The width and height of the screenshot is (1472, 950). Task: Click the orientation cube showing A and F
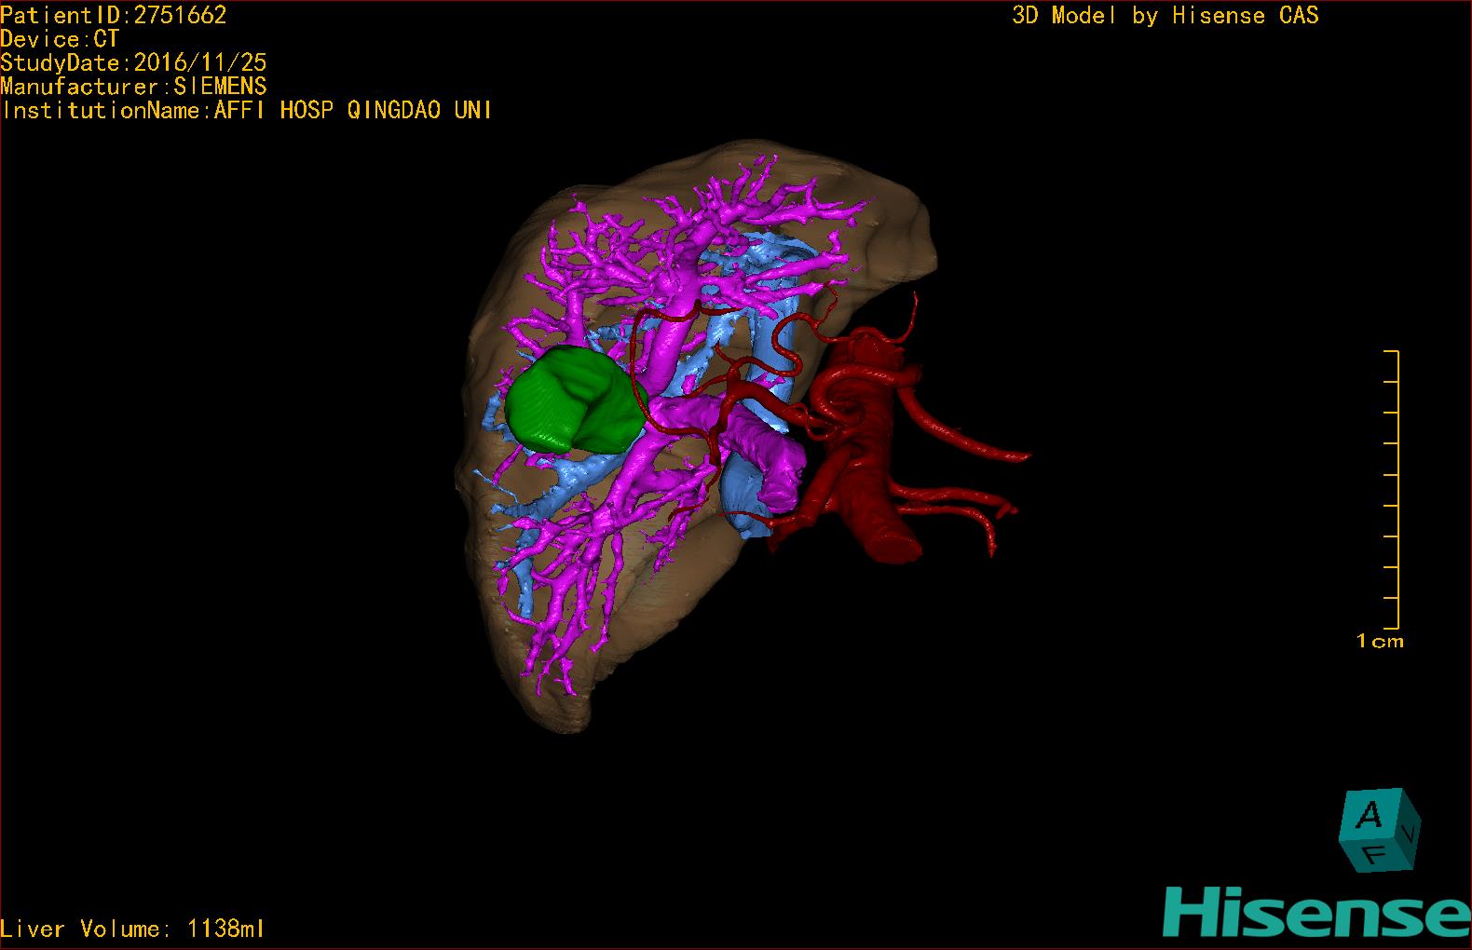click(x=1380, y=830)
